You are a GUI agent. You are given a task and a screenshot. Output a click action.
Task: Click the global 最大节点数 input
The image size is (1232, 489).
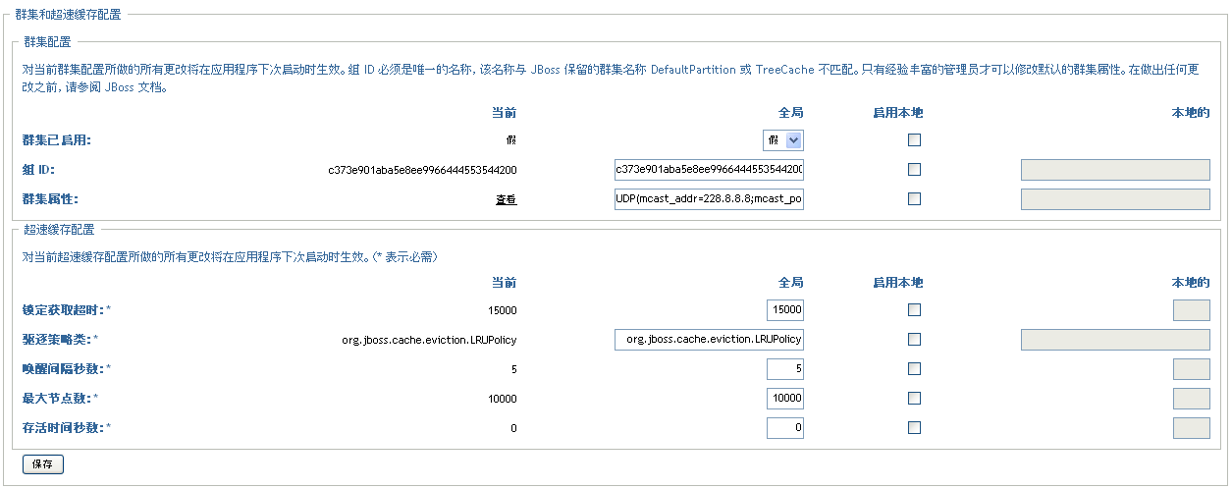pyautogui.click(x=785, y=399)
